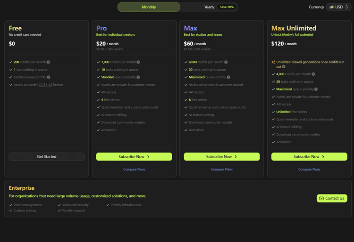The height and width of the screenshot is (242, 354).
Task: Open the USD currency dropdown
Action: (x=339, y=7)
